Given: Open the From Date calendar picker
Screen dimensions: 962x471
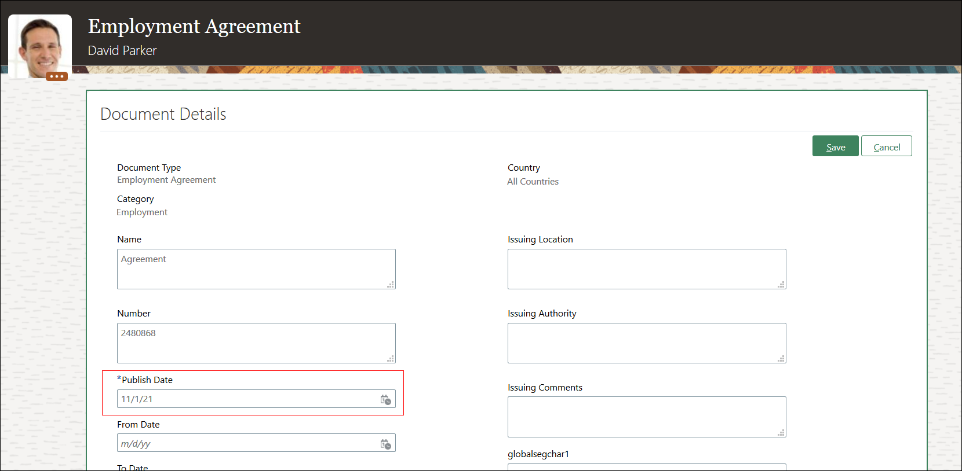Looking at the screenshot, I should click(x=385, y=444).
